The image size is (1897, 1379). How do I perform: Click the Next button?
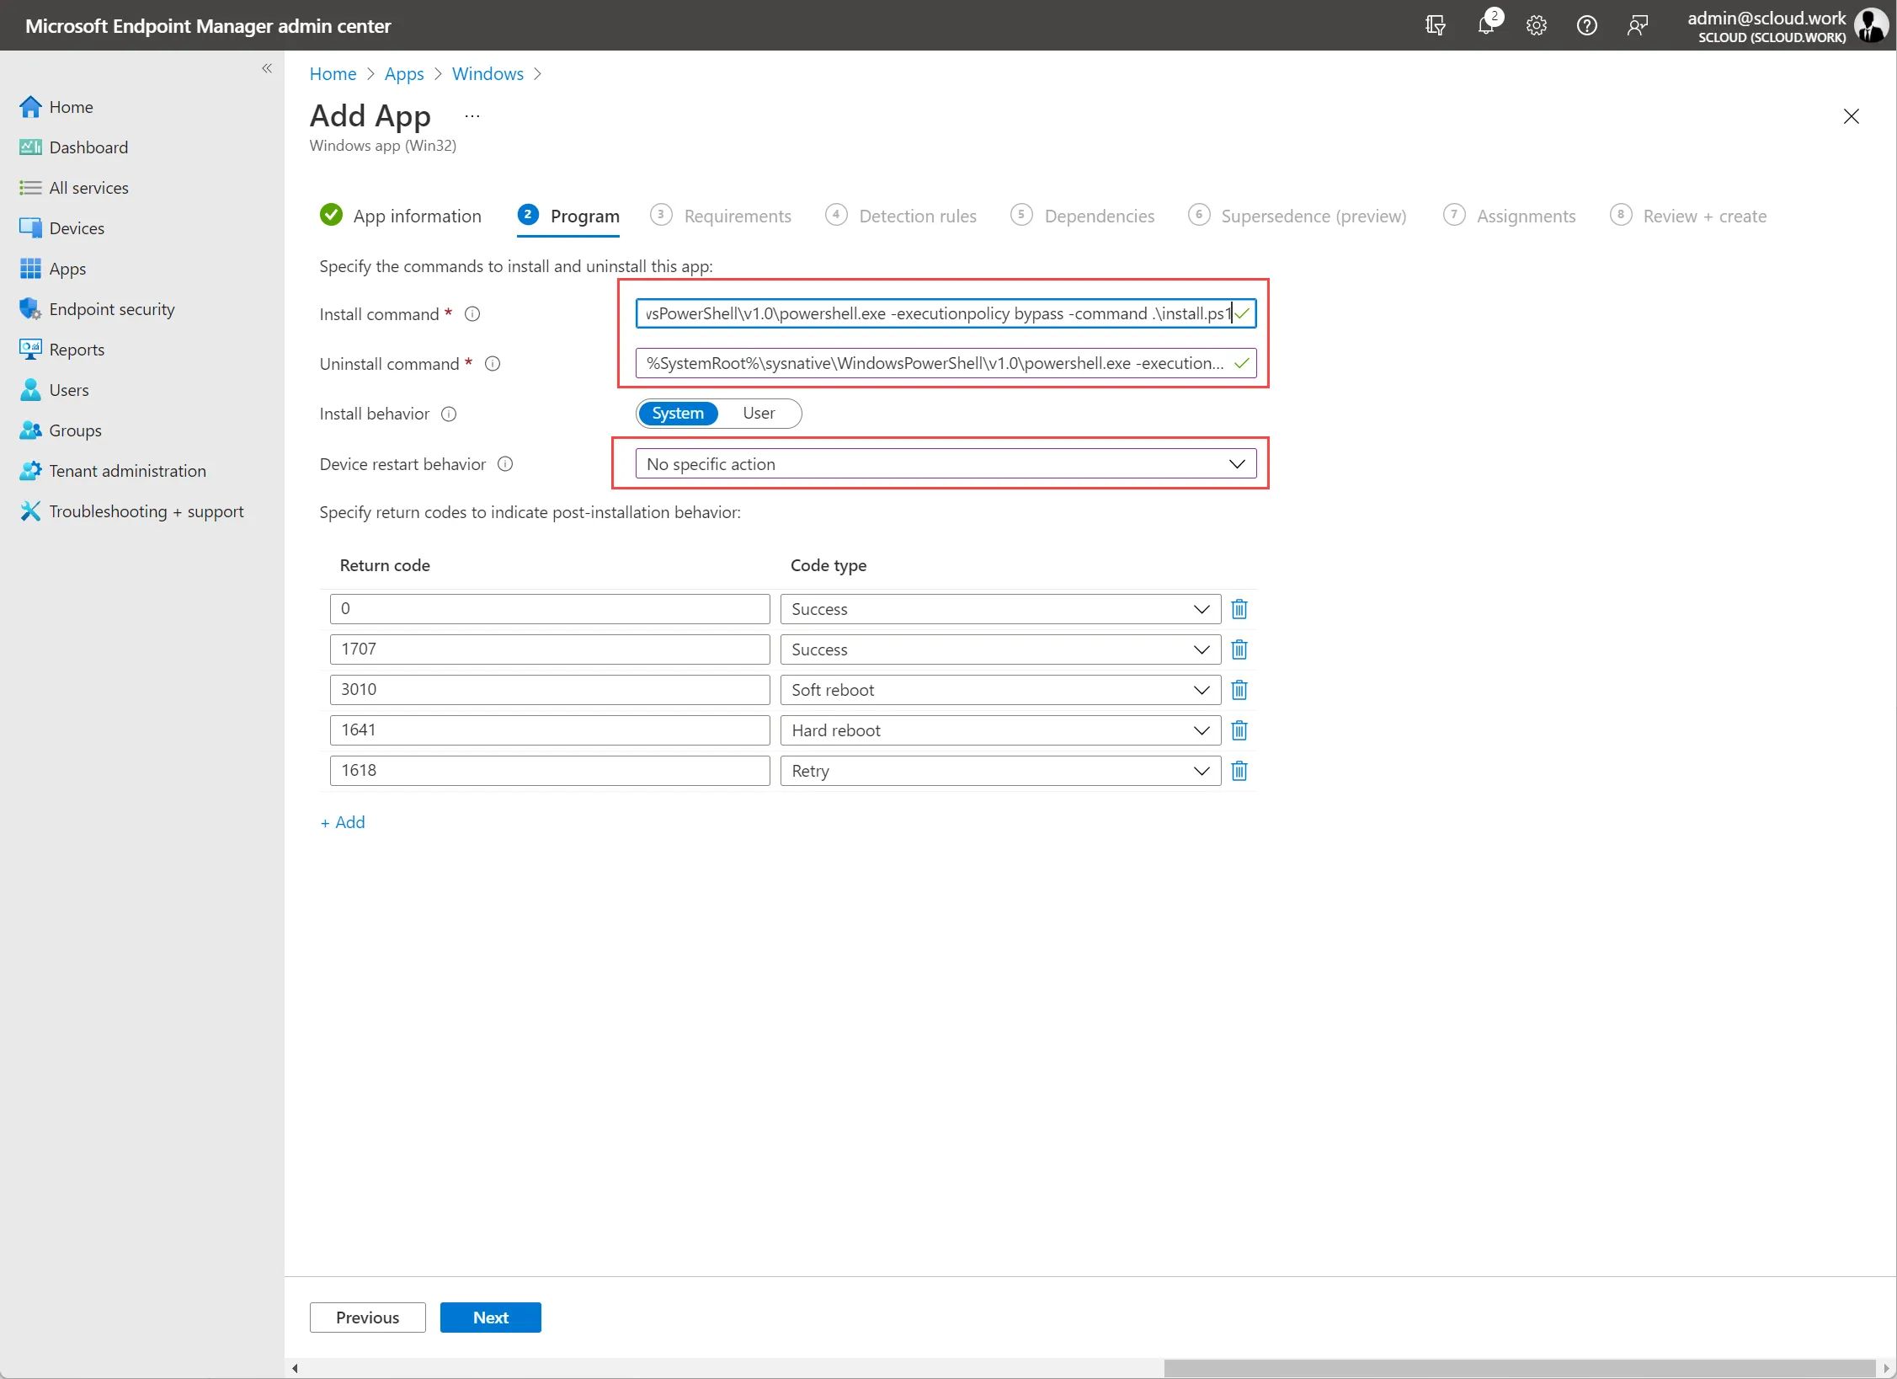(490, 1318)
